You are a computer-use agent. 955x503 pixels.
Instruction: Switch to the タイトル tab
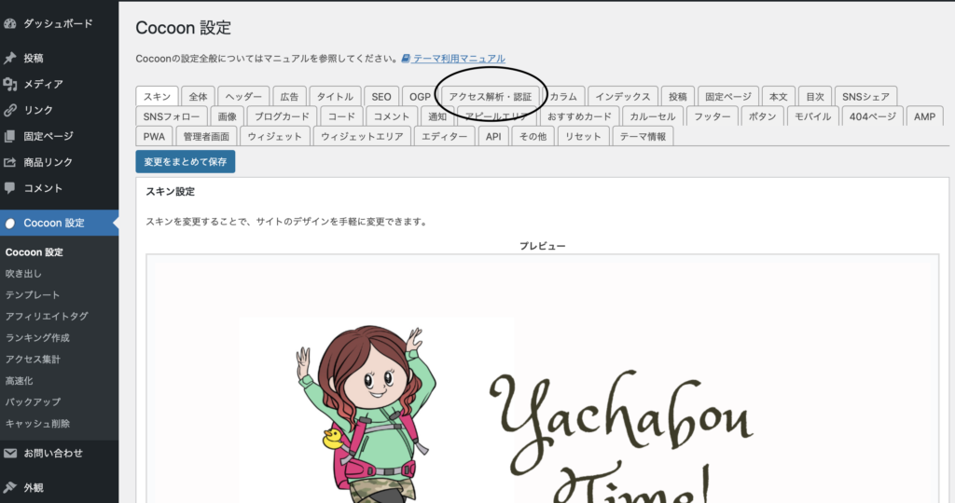335,96
